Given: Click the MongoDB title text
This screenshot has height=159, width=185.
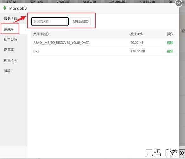Looking at the screenshot, I should (x=18, y=8).
